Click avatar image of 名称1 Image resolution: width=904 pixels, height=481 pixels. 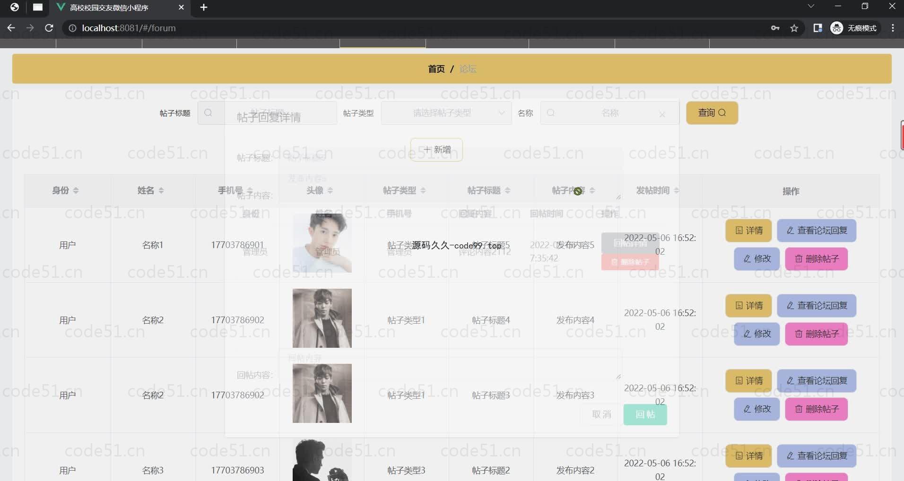click(x=322, y=243)
